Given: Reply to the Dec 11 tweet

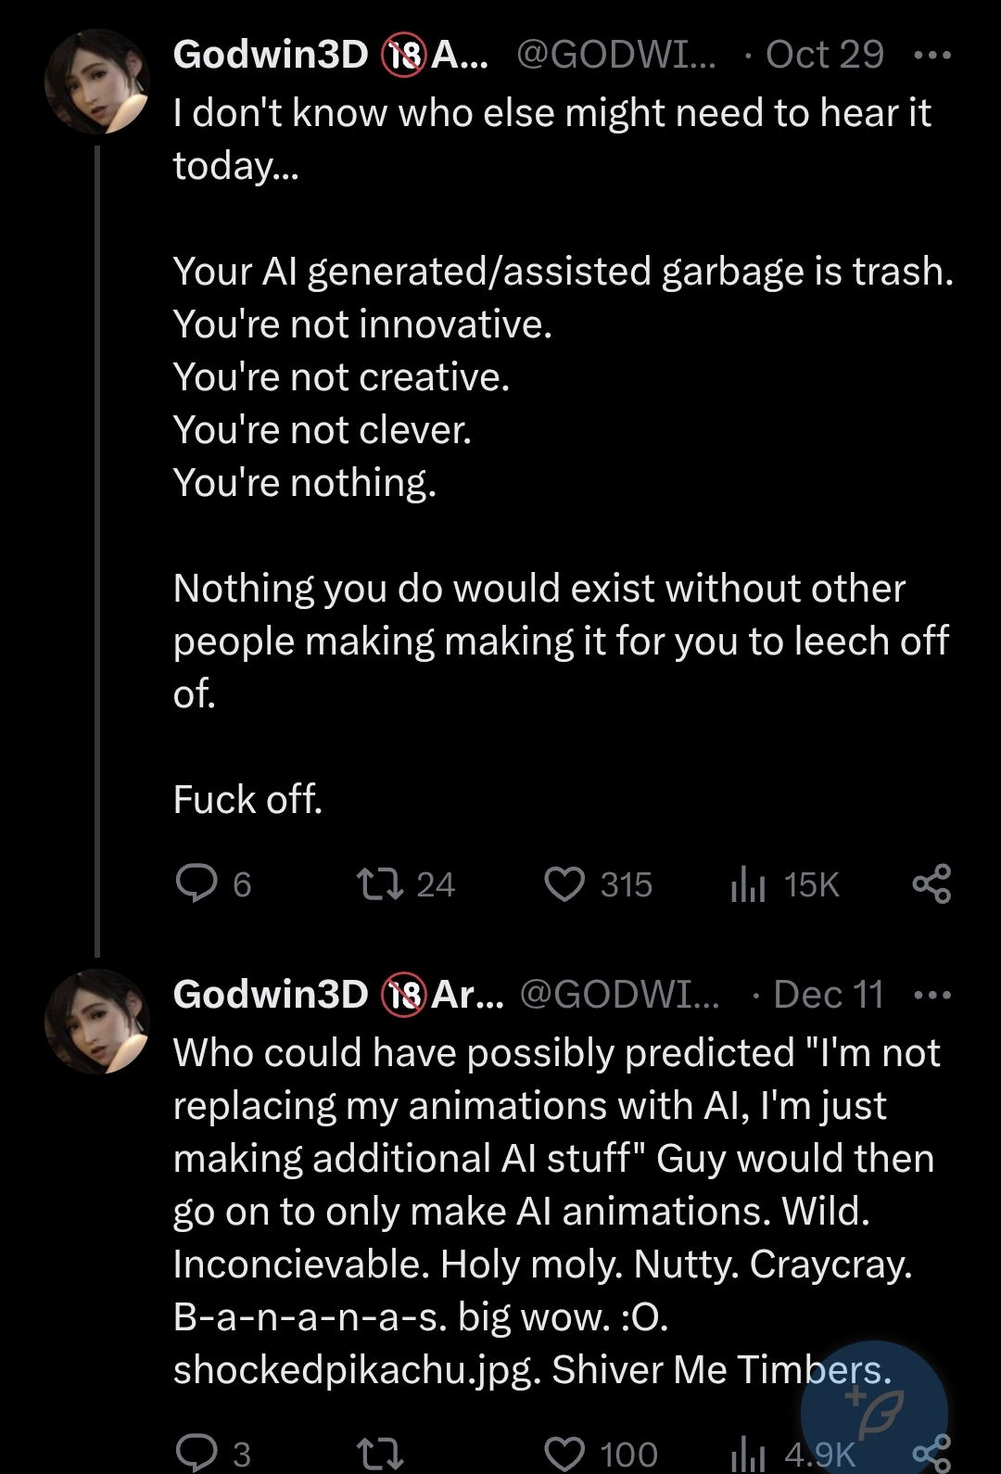Looking at the screenshot, I should [196, 1453].
